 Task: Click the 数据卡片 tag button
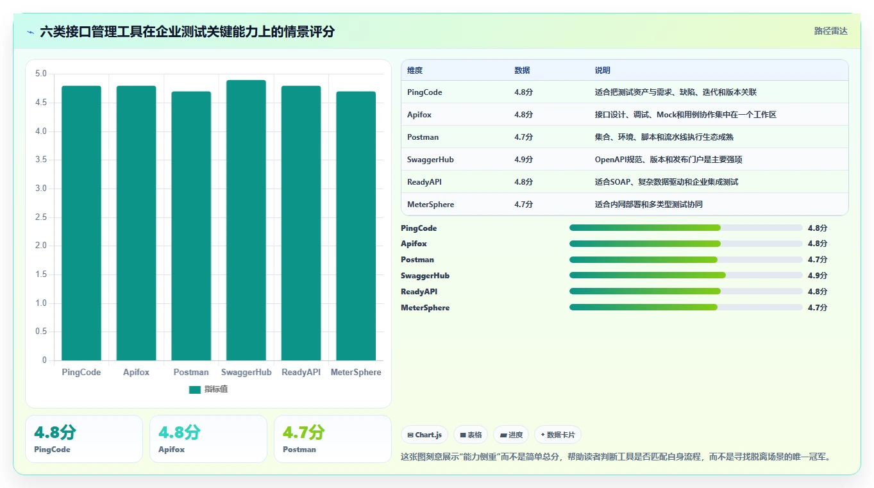tap(558, 435)
